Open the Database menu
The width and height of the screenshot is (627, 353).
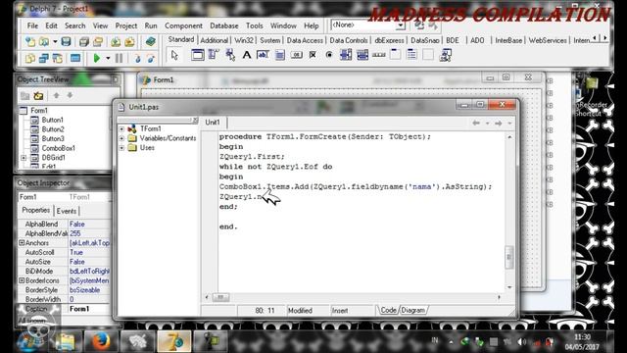click(x=224, y=25)
